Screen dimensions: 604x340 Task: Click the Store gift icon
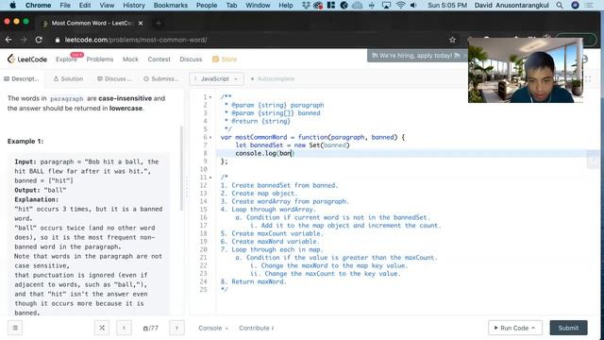coord(215,59)
